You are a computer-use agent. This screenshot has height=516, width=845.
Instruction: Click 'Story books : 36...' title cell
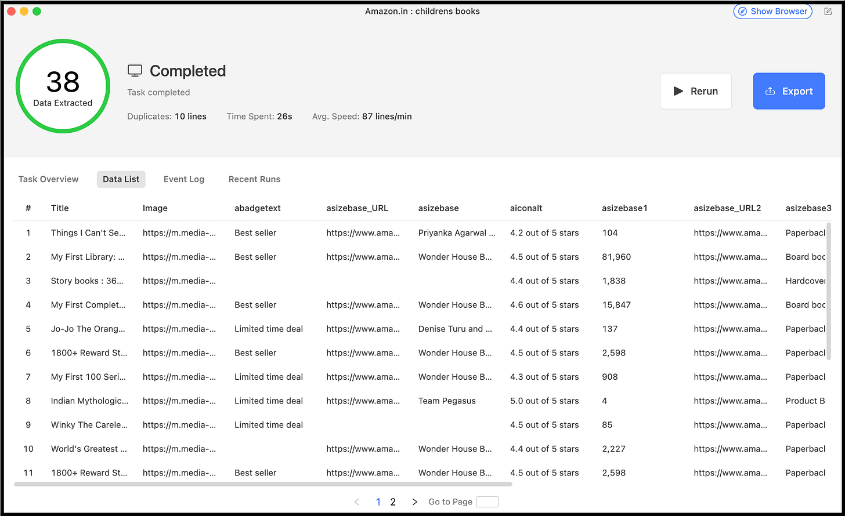point(87,281)
